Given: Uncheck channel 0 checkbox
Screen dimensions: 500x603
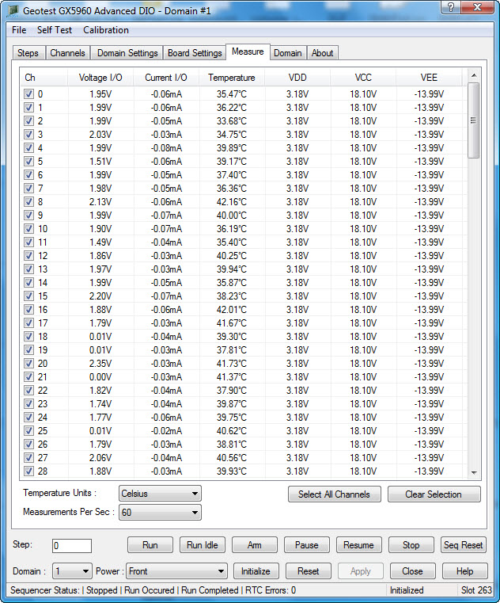Looking at the screenshot, I should (28, 94).
